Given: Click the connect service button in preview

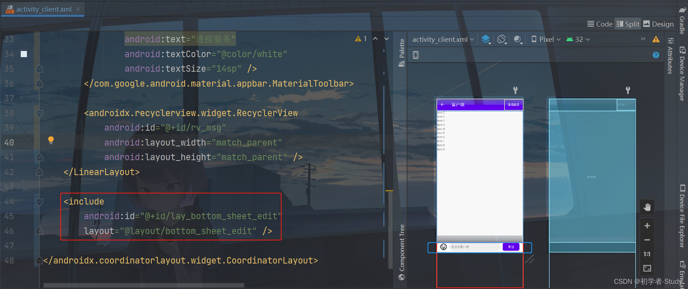Looking at the screenshot, I should tap(514, 104).
